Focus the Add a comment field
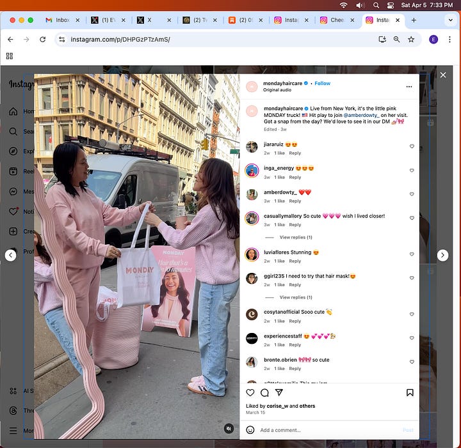Viewport: 461px width, 448px height. [329, 430]
